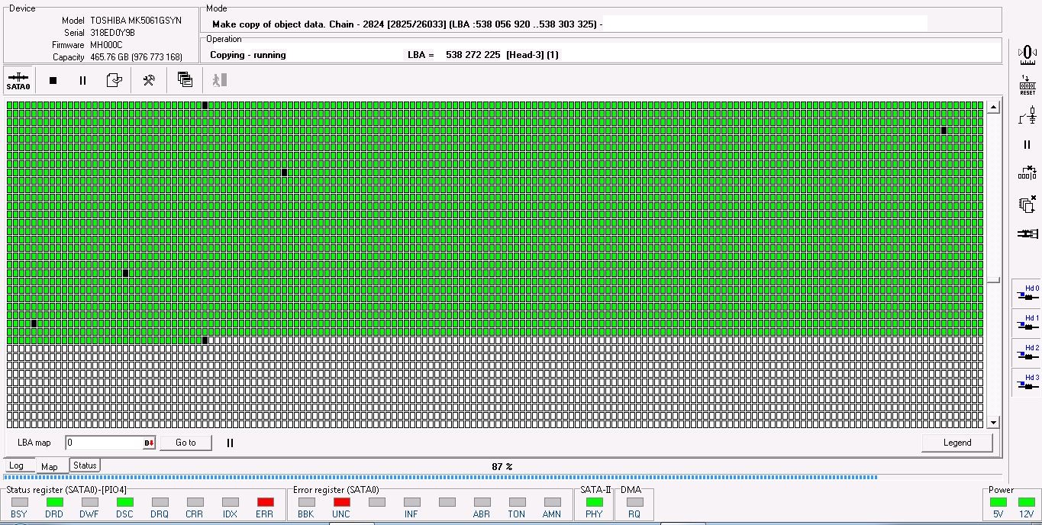The image size is (1042, 525).
Task: Click the firmware value 'MH000C'
Action: coord(106,45)
